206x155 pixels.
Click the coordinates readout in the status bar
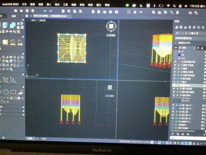click(134, 142)
